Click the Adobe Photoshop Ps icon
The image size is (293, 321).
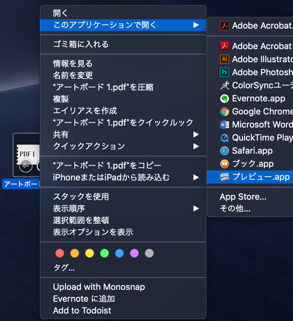click(x=224, y=72)
